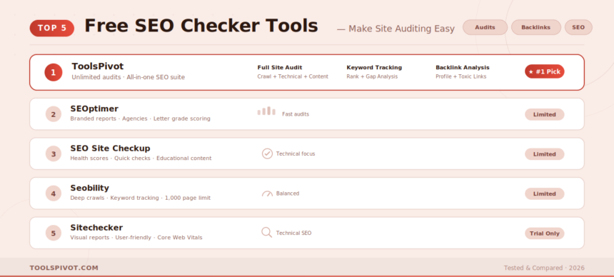This screenshot has height=277, width=614.
Task: Click the gauge icon beside Balanced
Action: point(267,193)
